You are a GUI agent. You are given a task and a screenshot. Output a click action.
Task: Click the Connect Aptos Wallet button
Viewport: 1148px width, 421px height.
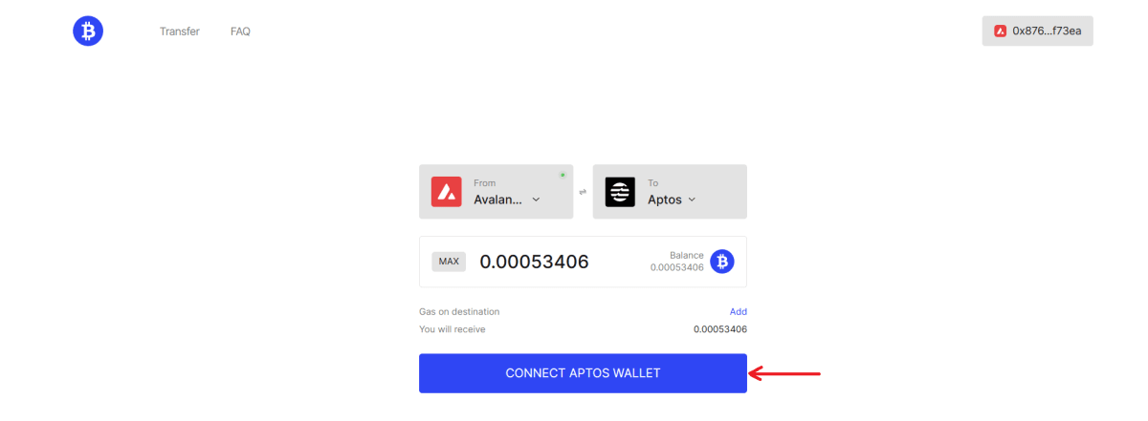583,373
